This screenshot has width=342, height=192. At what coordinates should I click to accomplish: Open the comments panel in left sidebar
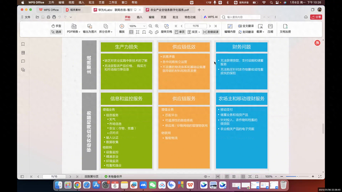23,61
